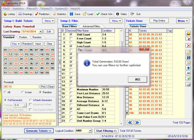
Task: Click the Exit toolbar icon
Action: click(x=132, y=14)
